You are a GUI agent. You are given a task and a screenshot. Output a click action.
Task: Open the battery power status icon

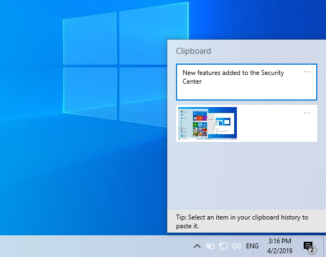(210, 246)
